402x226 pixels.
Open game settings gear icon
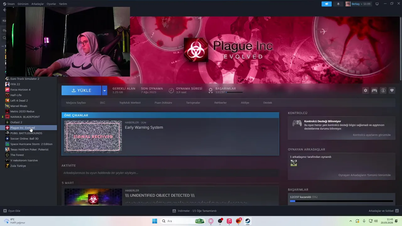click(365, 90)
